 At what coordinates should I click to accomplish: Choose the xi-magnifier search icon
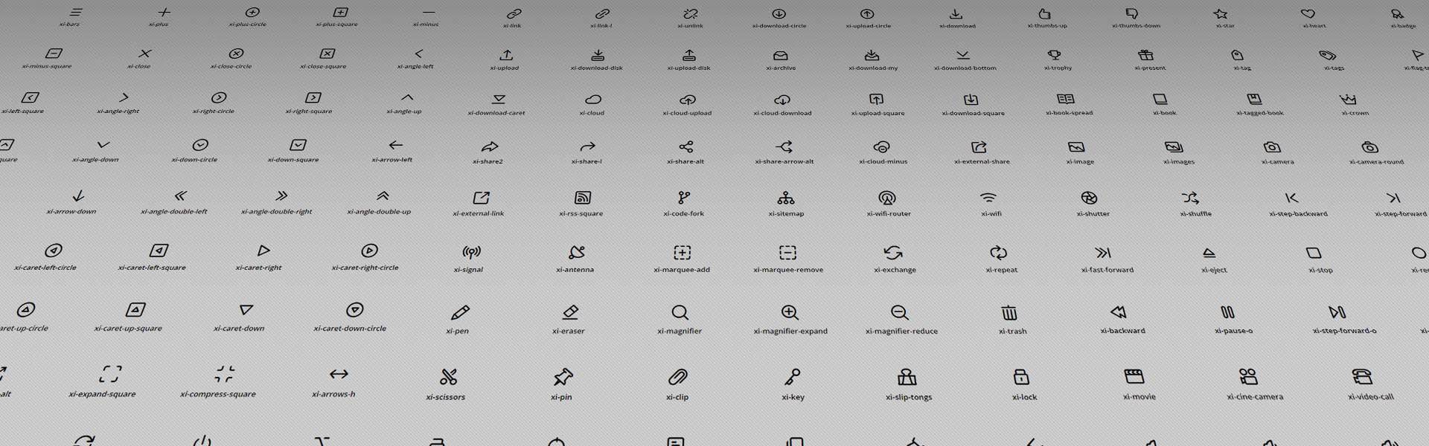pos(680,312)
